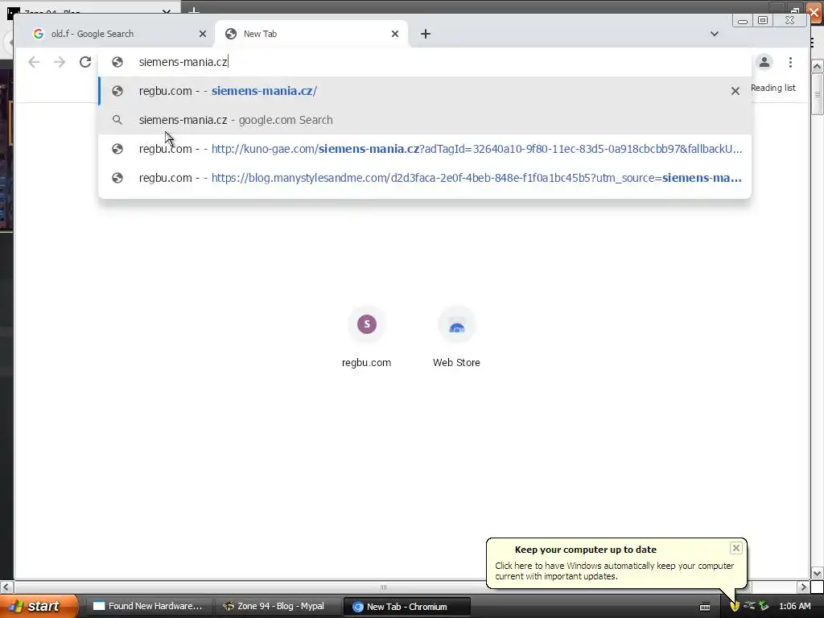
Task: Expand the tab search chevron
Action: pyautogui.click(x=715, y=34)
